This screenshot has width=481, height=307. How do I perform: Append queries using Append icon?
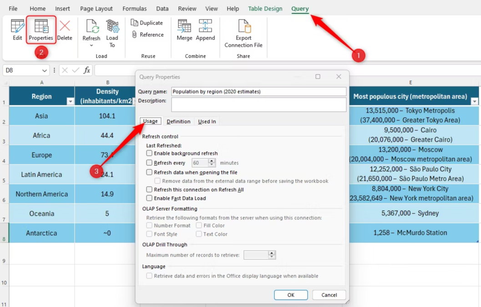[x=205, y=30]
